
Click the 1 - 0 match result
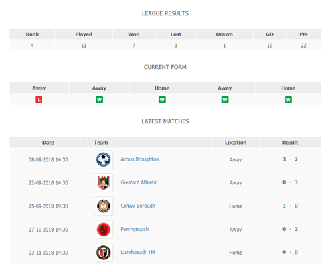click(x=290, y=206)
